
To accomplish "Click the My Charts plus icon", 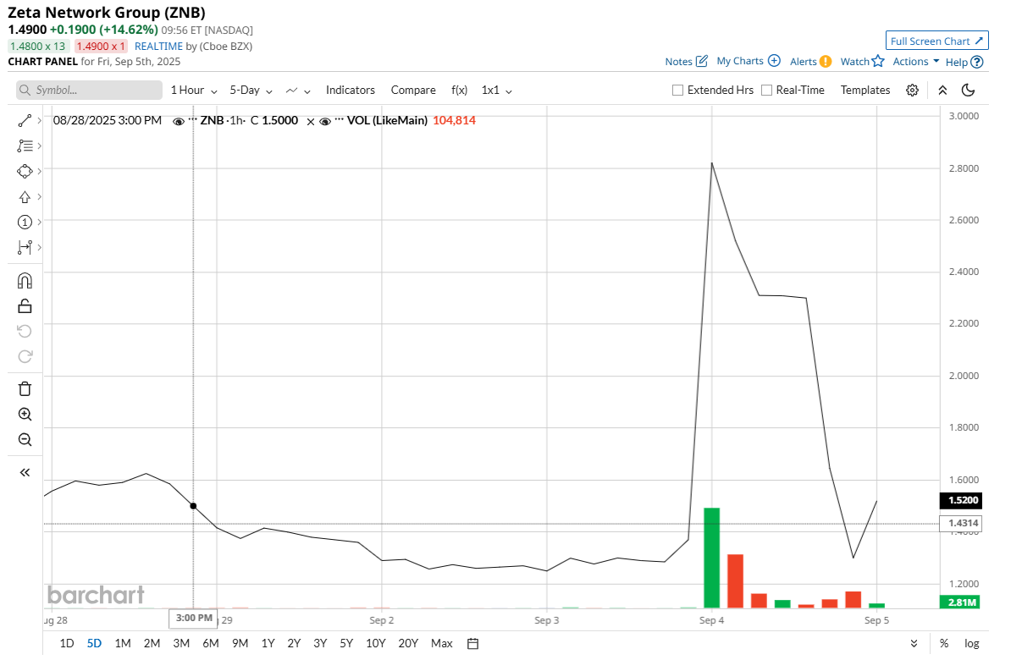I will (x=773, y=61).
